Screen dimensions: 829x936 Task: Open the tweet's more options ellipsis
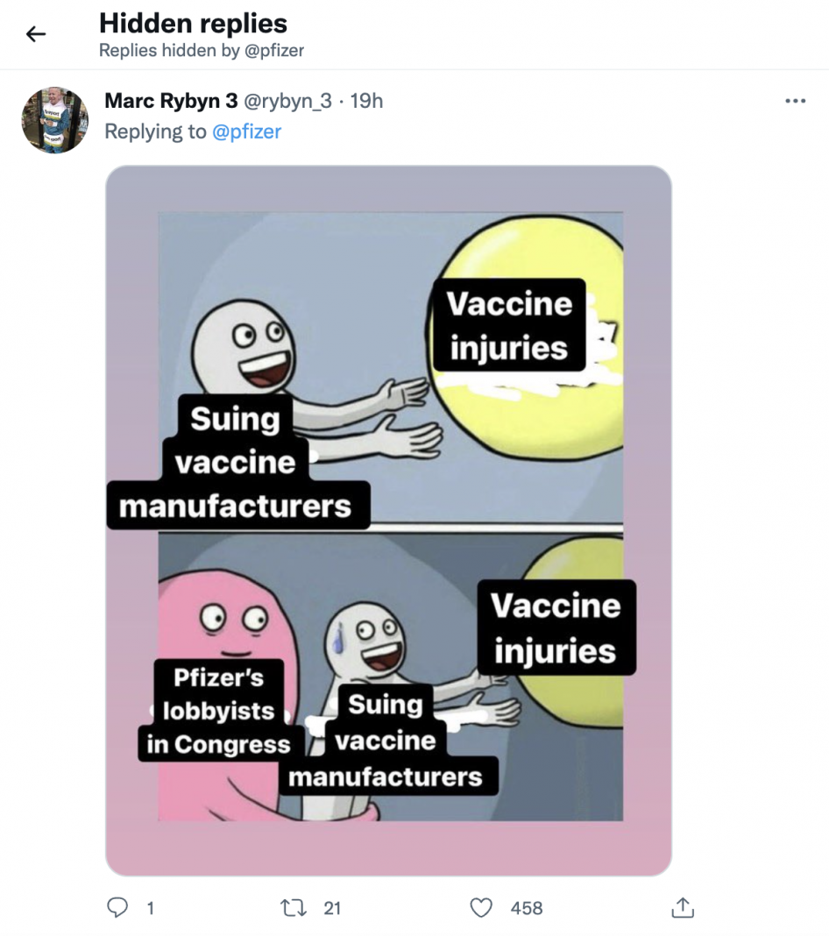795,102
